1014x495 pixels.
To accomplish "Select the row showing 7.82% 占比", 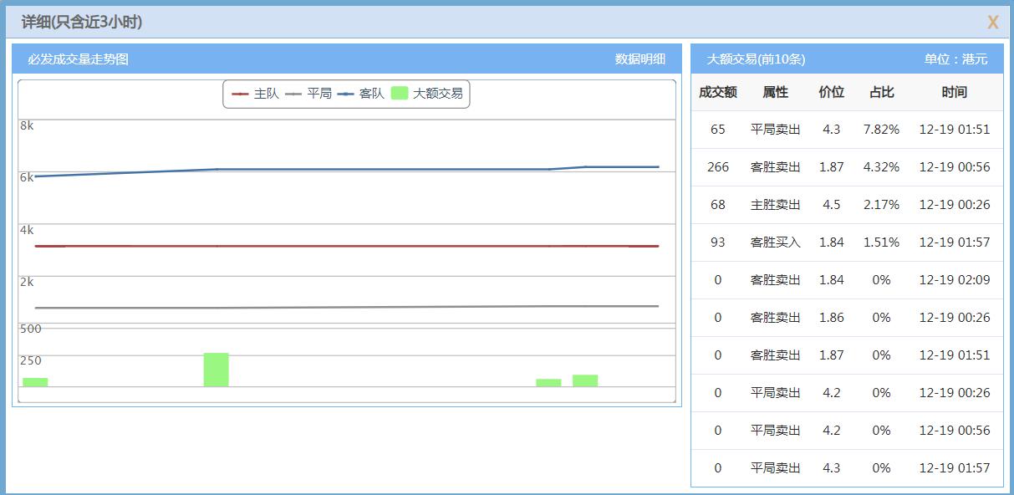I will pos(844,130).
